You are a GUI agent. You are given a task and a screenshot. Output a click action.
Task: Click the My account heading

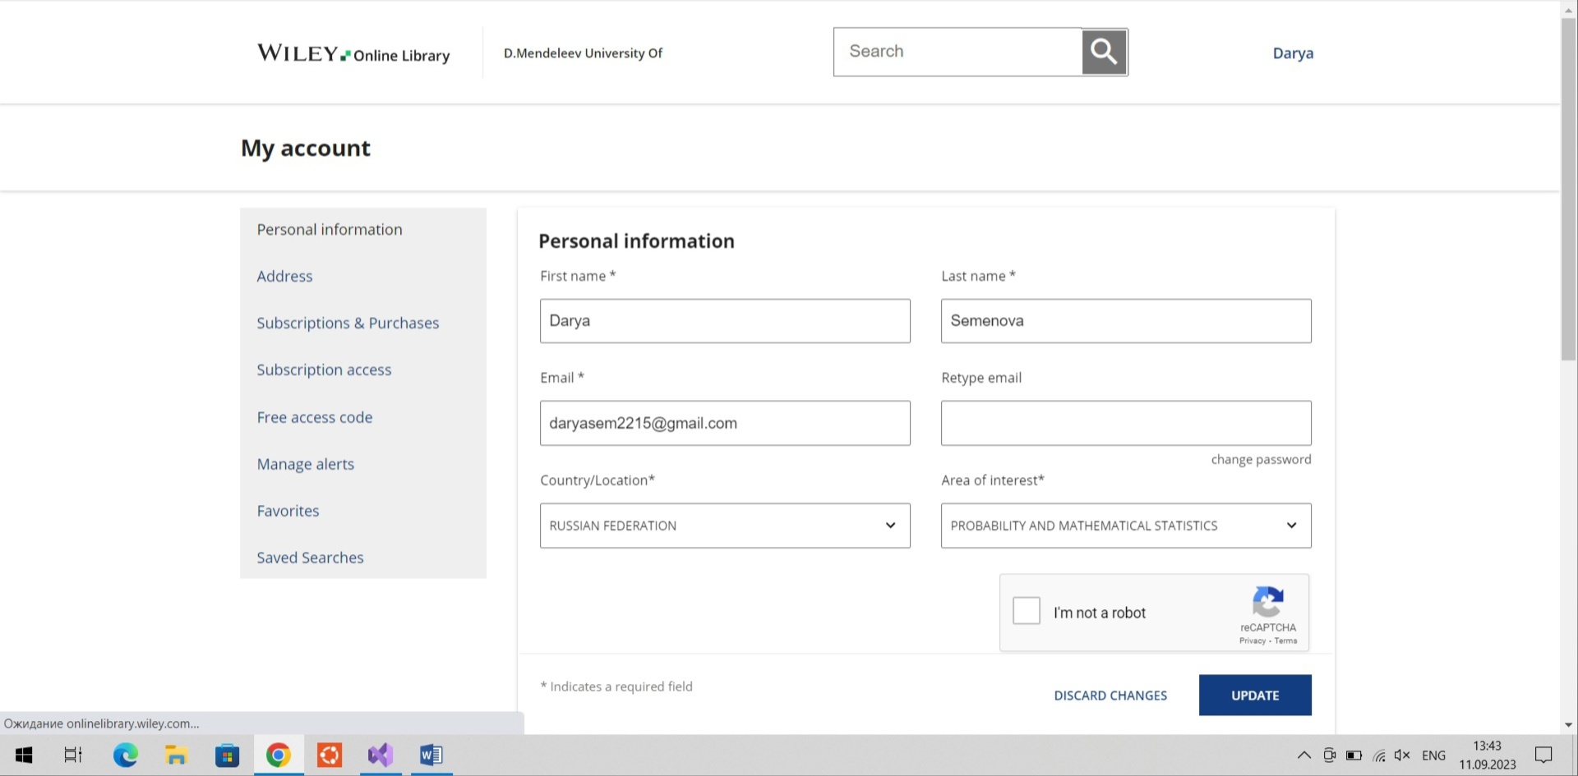pyautogui.click(x=306, y=149)
